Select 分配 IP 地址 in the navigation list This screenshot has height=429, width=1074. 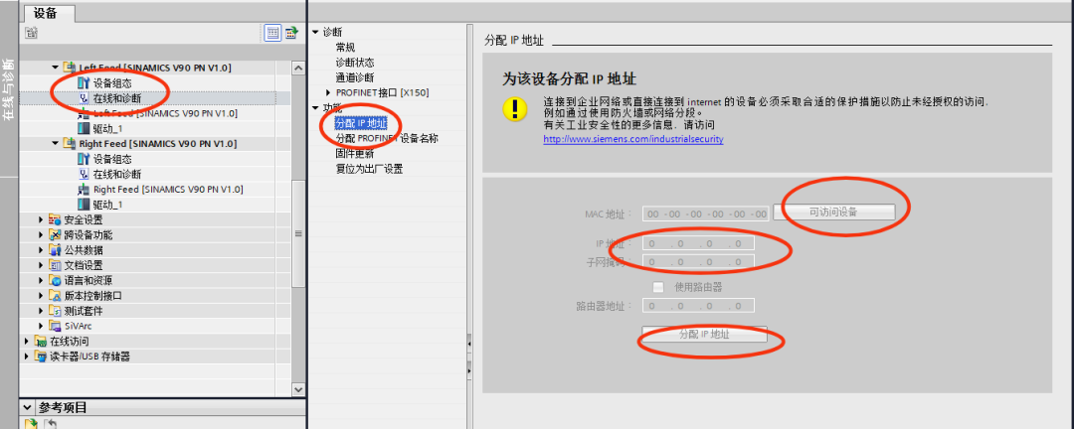pos(361,123)
